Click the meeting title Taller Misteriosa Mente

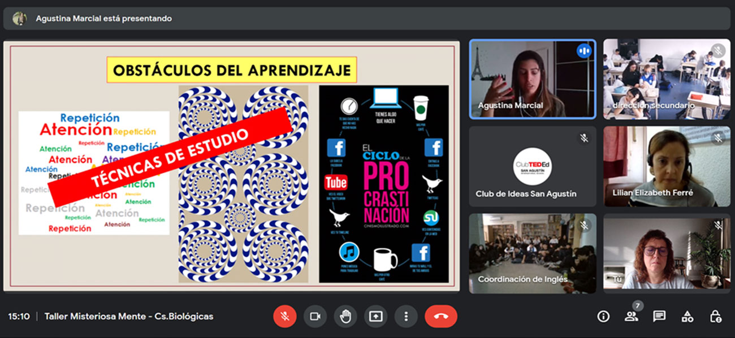(x=129, y=317)
